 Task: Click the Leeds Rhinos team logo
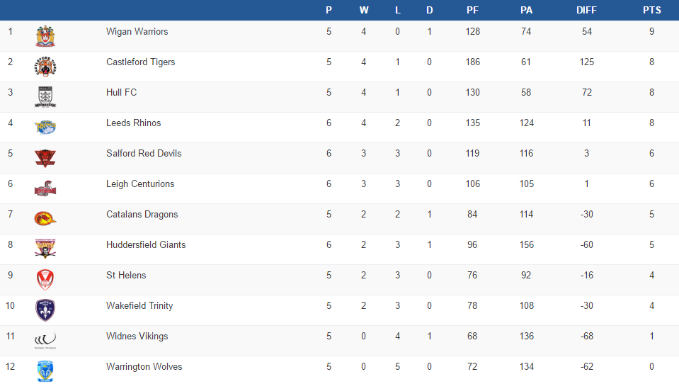(x=45, y=127)
